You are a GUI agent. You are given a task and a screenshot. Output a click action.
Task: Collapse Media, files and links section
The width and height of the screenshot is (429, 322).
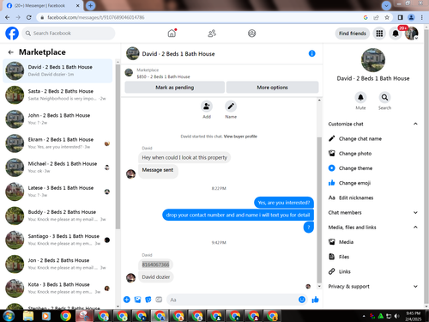click(415, 228)
